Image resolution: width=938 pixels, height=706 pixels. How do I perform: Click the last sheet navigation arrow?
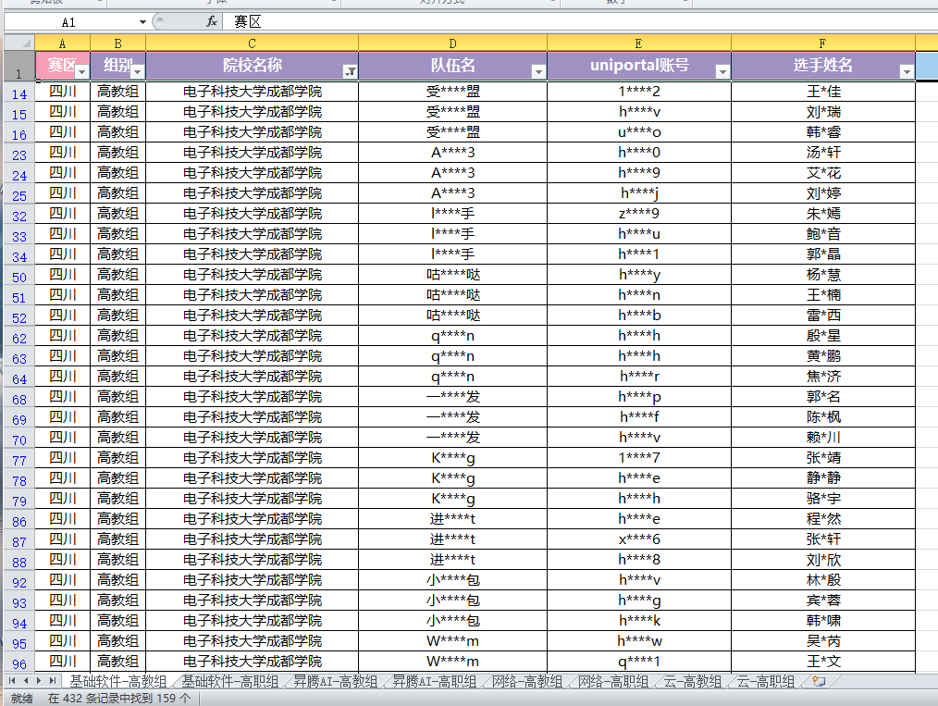point(52,681)
